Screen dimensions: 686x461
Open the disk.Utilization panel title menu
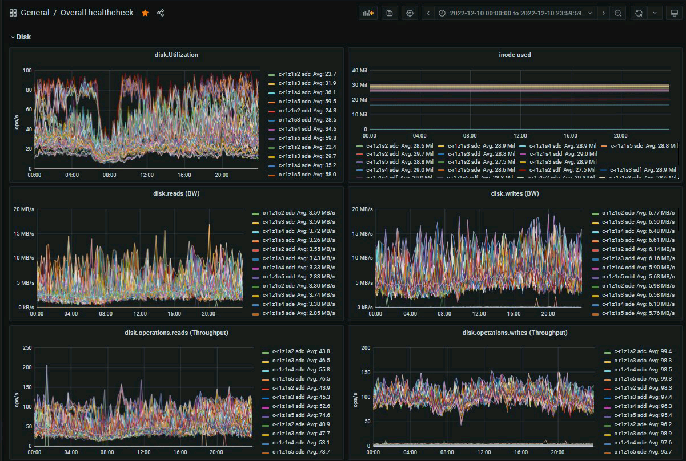(176, 55)
